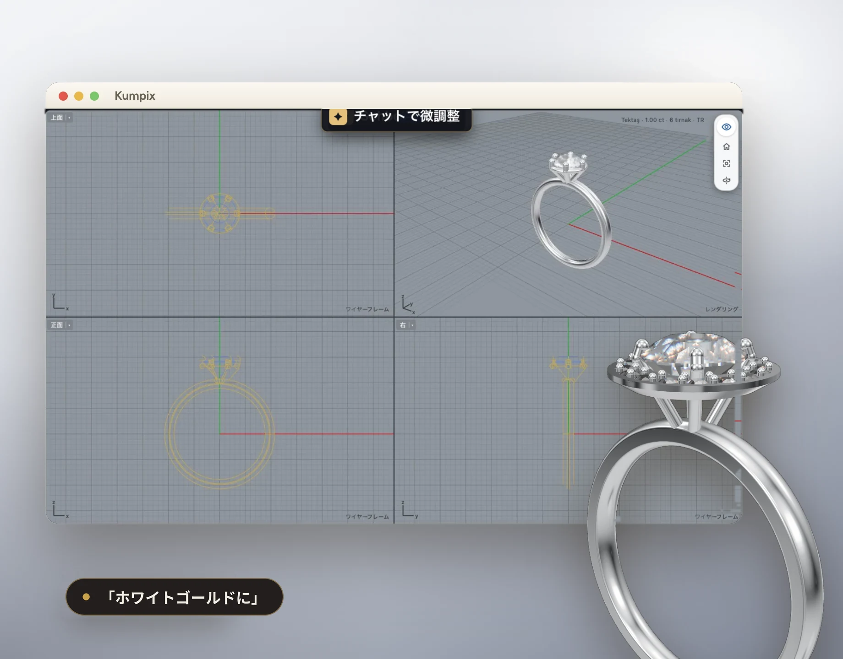Screen dimensions: 843x659
Task: Expand the 上面 viewport dropdown arrow
Action: point(69,118)
